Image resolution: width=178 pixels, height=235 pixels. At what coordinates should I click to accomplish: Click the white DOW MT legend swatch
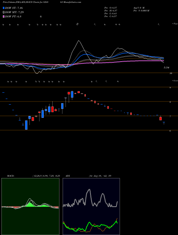click(4, 12)
